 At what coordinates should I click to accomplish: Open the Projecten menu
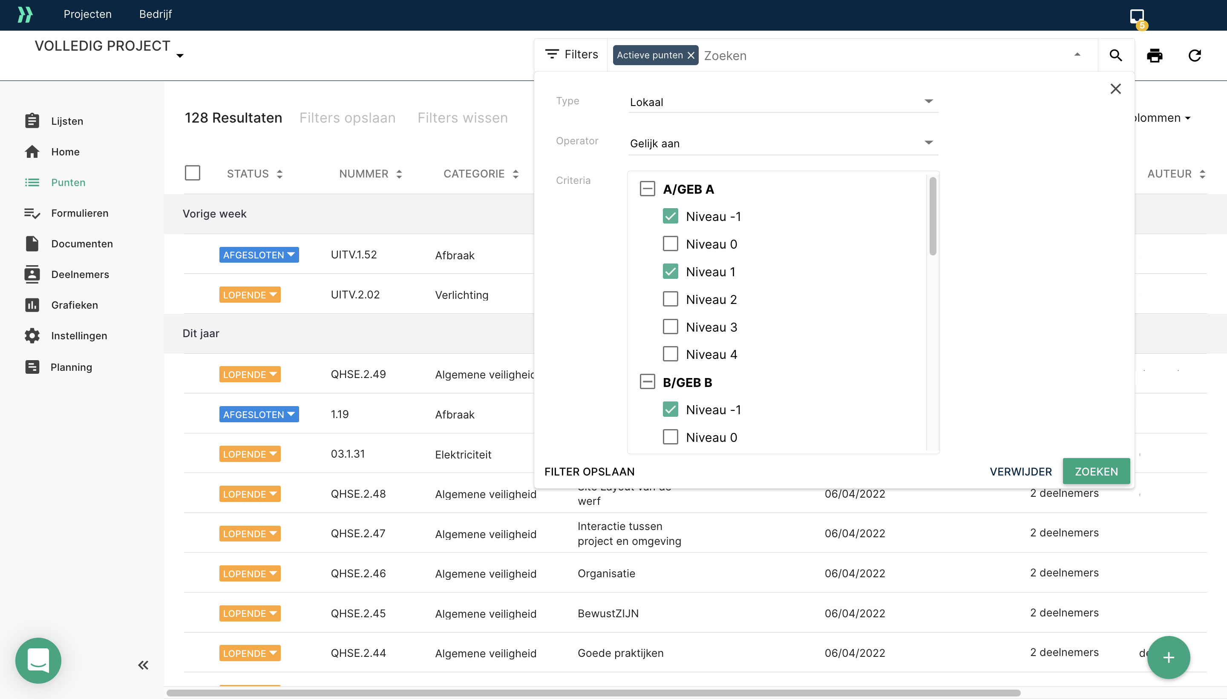pyautogui.click(x=87, y=14)
